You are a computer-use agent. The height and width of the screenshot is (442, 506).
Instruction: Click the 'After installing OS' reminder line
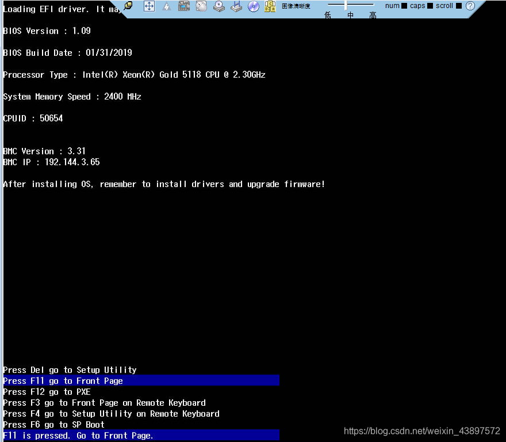164,184
